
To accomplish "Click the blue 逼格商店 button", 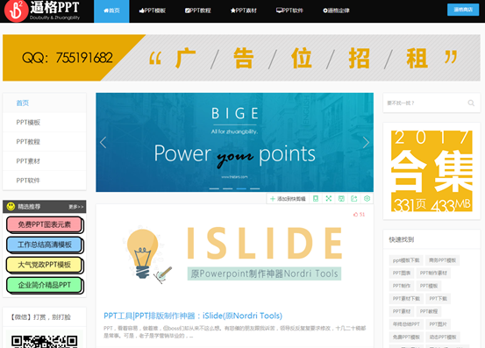I will tap(463, 10).
